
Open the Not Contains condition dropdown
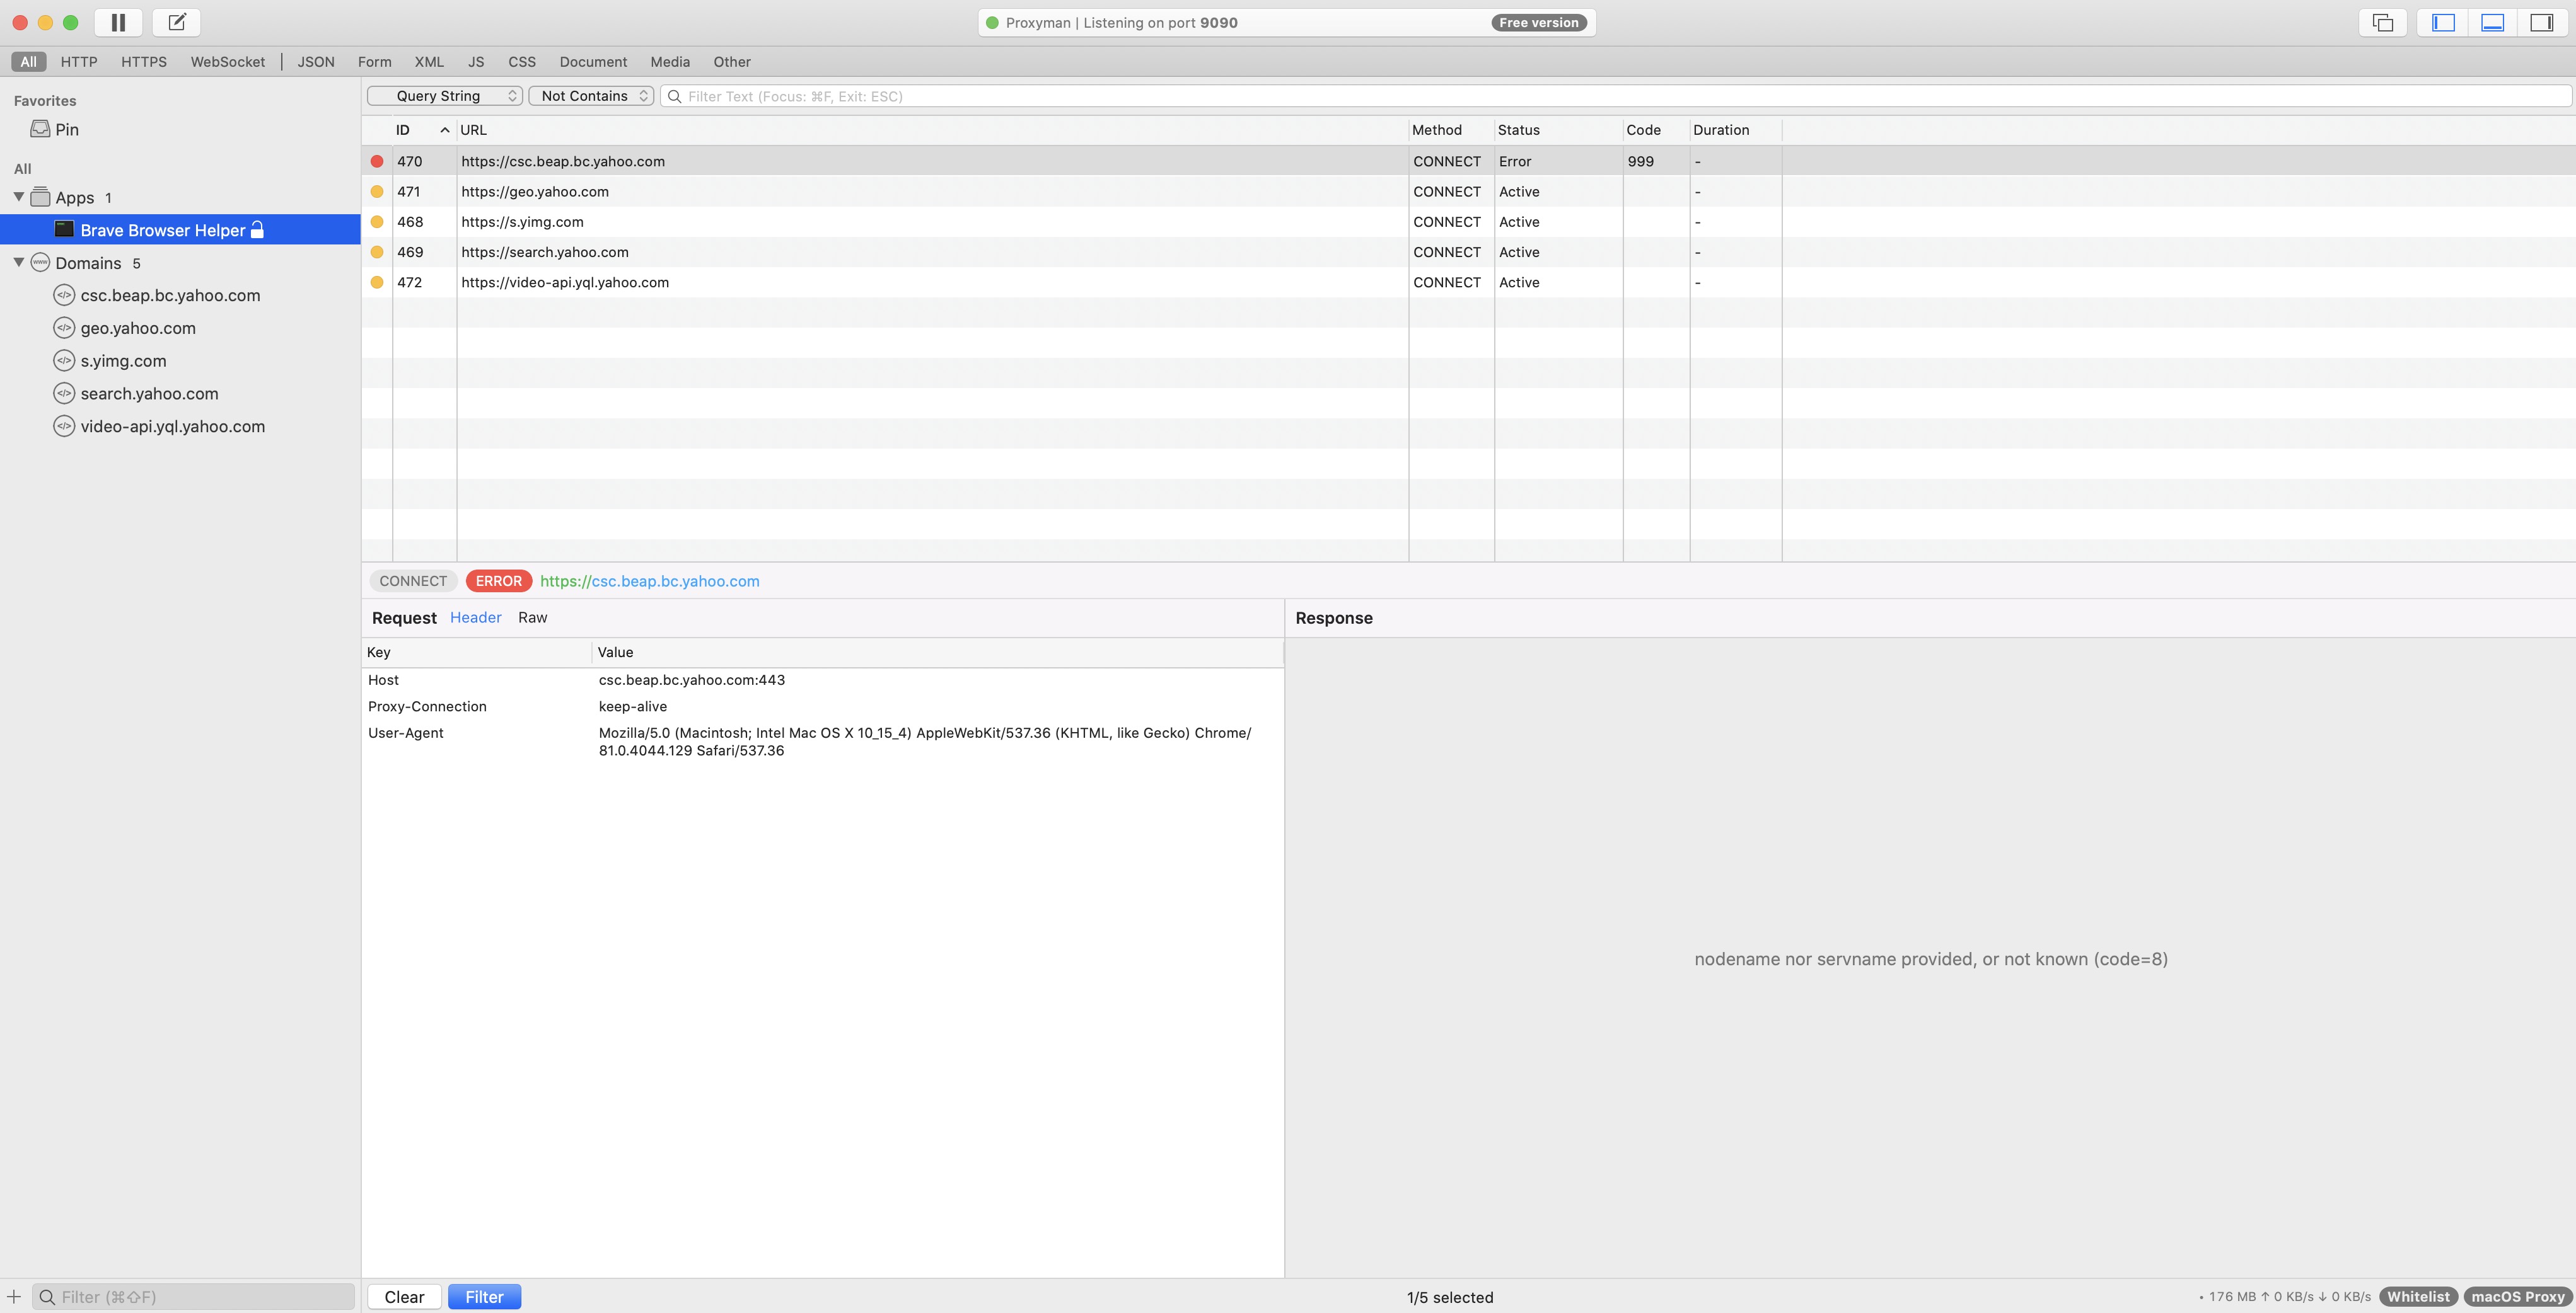coord(591,96)
